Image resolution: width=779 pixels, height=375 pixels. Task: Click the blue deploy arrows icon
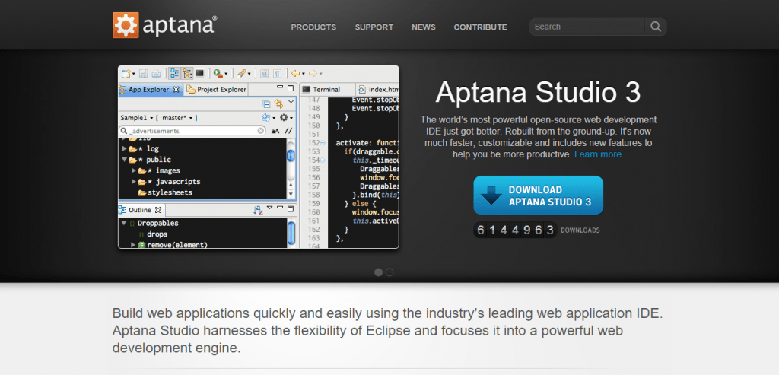click(x=266, y=118)
